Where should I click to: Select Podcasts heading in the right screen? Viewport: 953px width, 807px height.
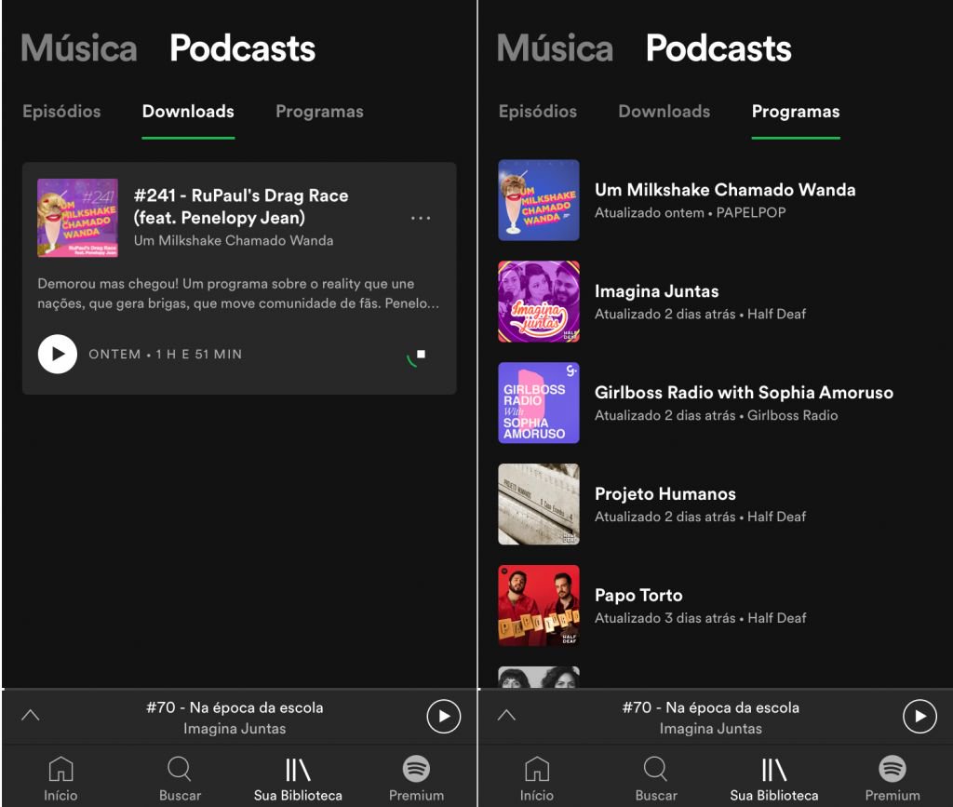[x=718, y=48]
